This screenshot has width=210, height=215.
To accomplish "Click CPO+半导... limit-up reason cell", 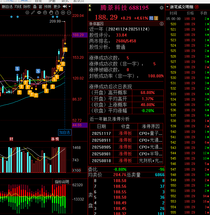I will 151,154.
